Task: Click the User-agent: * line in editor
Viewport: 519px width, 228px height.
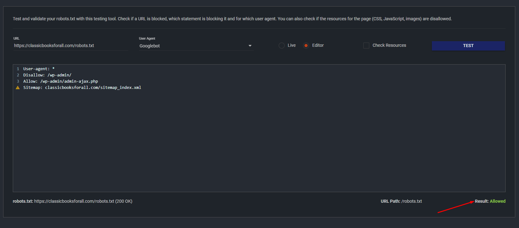Action: click(39, 69)
